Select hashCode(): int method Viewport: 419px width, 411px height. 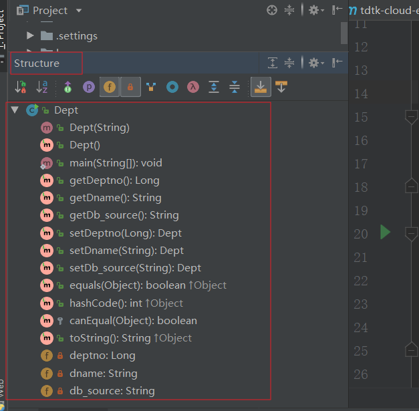[x=126, y=303]
